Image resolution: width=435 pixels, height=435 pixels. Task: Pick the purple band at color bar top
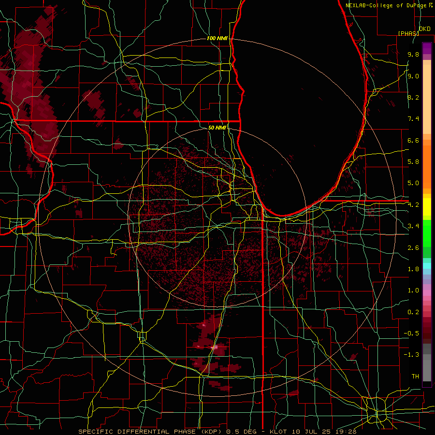pyautogui.click(x=427, y=48)
